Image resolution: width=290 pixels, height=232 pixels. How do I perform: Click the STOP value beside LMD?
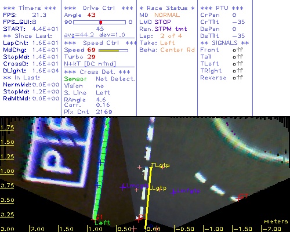tap(162, 22)
